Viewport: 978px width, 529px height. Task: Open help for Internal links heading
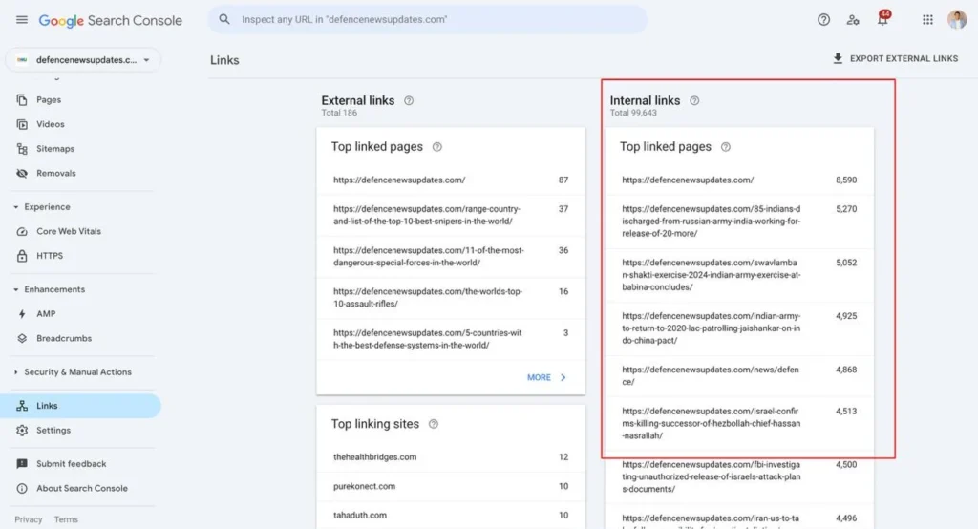(694, 100)
